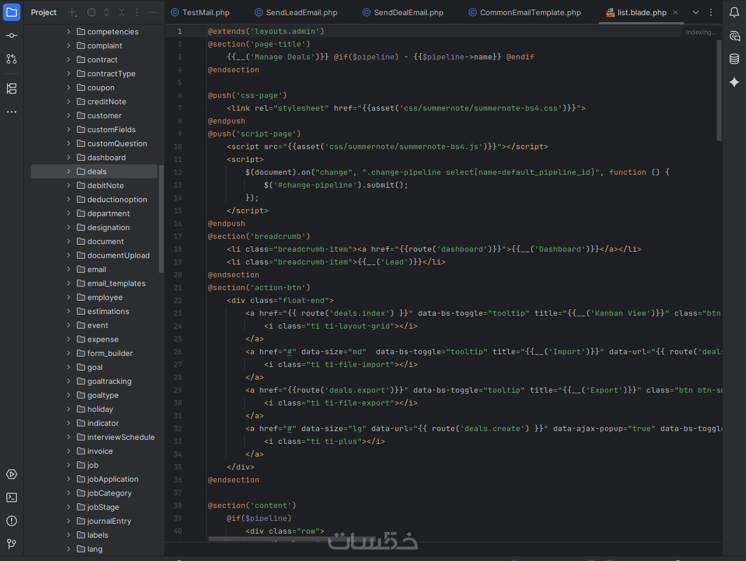Expand the lang folder chevron
746x561 pixels.
coord(69,549)
